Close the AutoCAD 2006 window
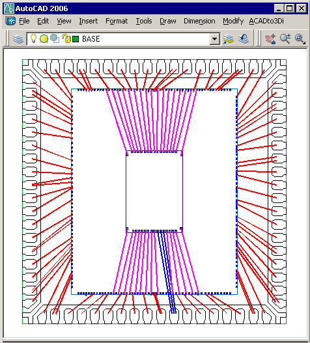Screen dimensions: 310x343 click(x=302, y=8)
